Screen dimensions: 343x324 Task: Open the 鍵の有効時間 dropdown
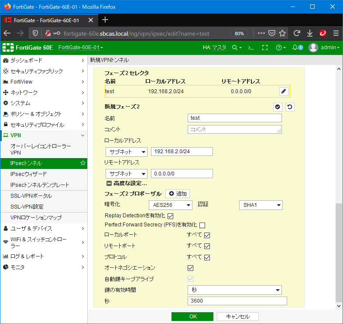235,290
